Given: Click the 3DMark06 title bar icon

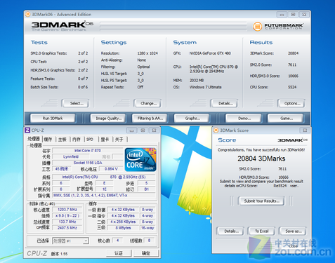Looking at the screenshot, I should [x=28, y=14].
